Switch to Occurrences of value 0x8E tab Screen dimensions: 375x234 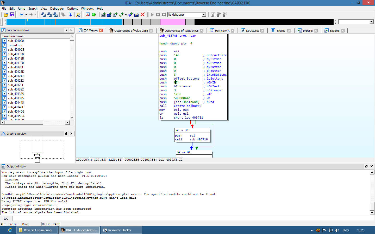(131, 30)
